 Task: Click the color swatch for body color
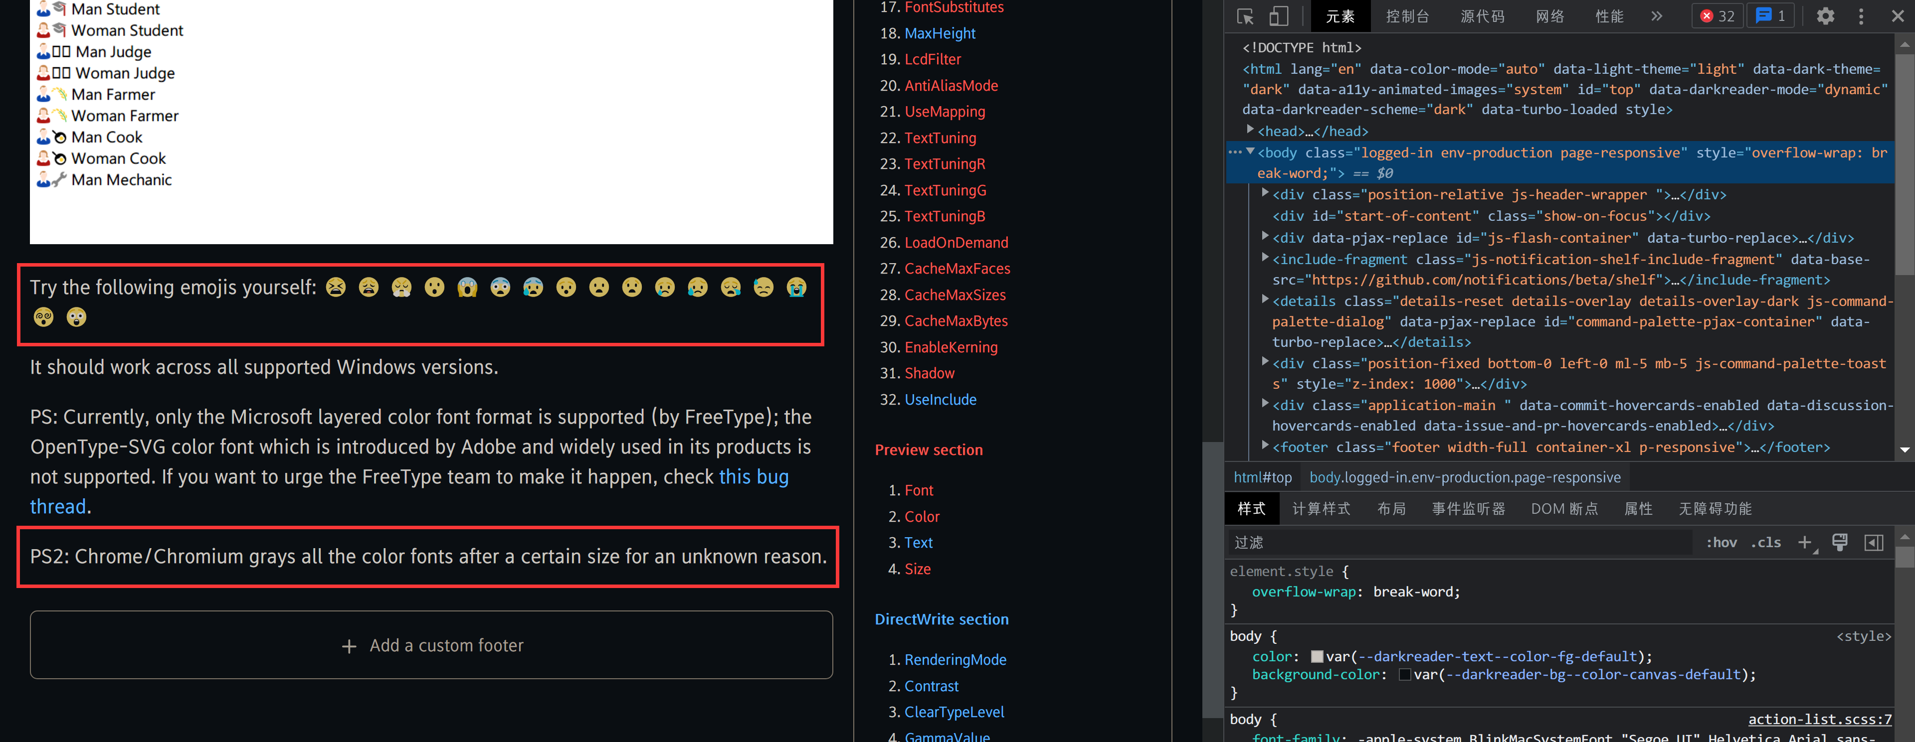point(1317,657)
